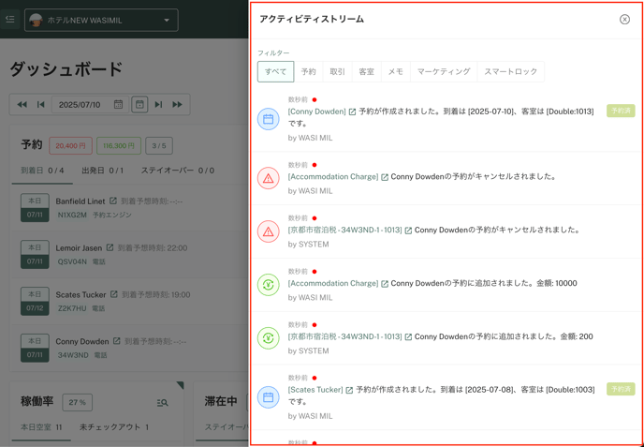Click reservation code N1XG2M
This screenshot has width=644, height=447.
click(x=72, y=215)
